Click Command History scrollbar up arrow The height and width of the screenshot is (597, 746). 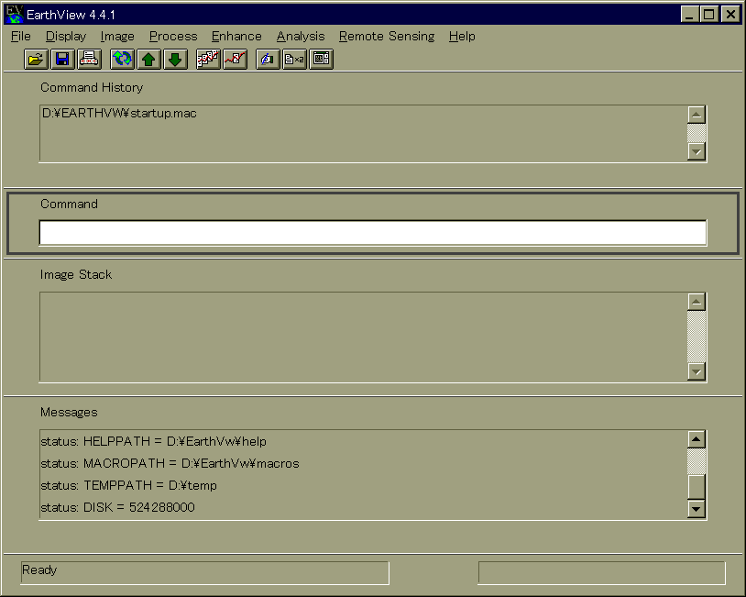point(697,115)
